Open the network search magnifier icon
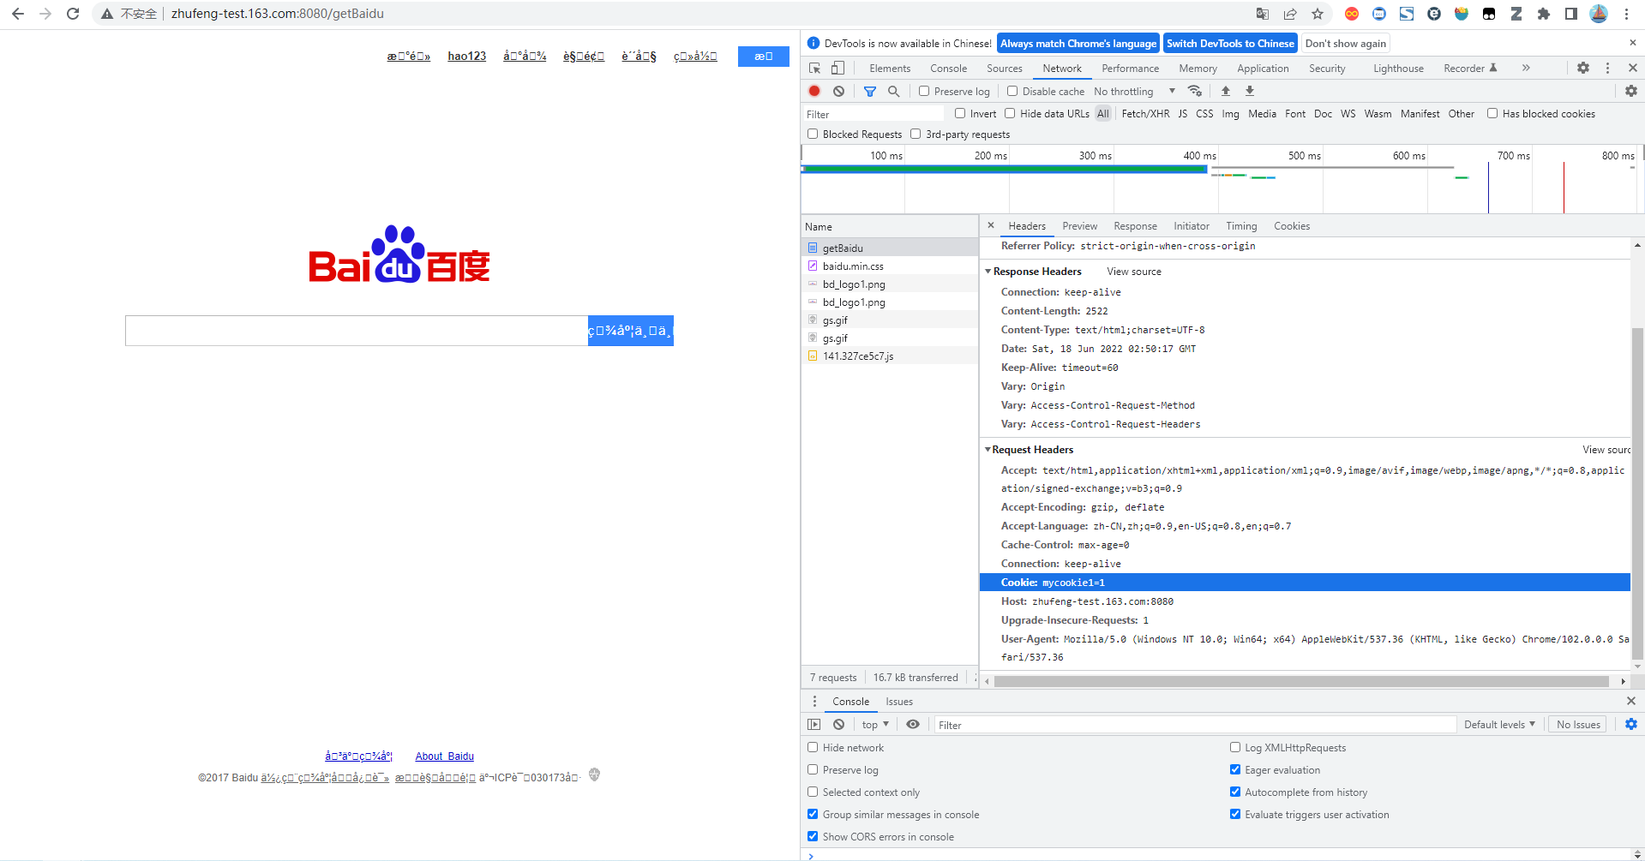Image resolution: width=1645 pixels, height=861 pixels. pos(893,91)
